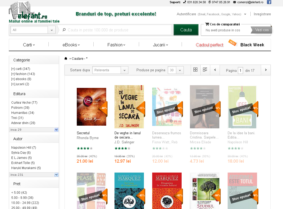Image resolution: width=283 pixels, height=209 pixels.
Task: Click the Cauta search button
Action: coord(186,30)
